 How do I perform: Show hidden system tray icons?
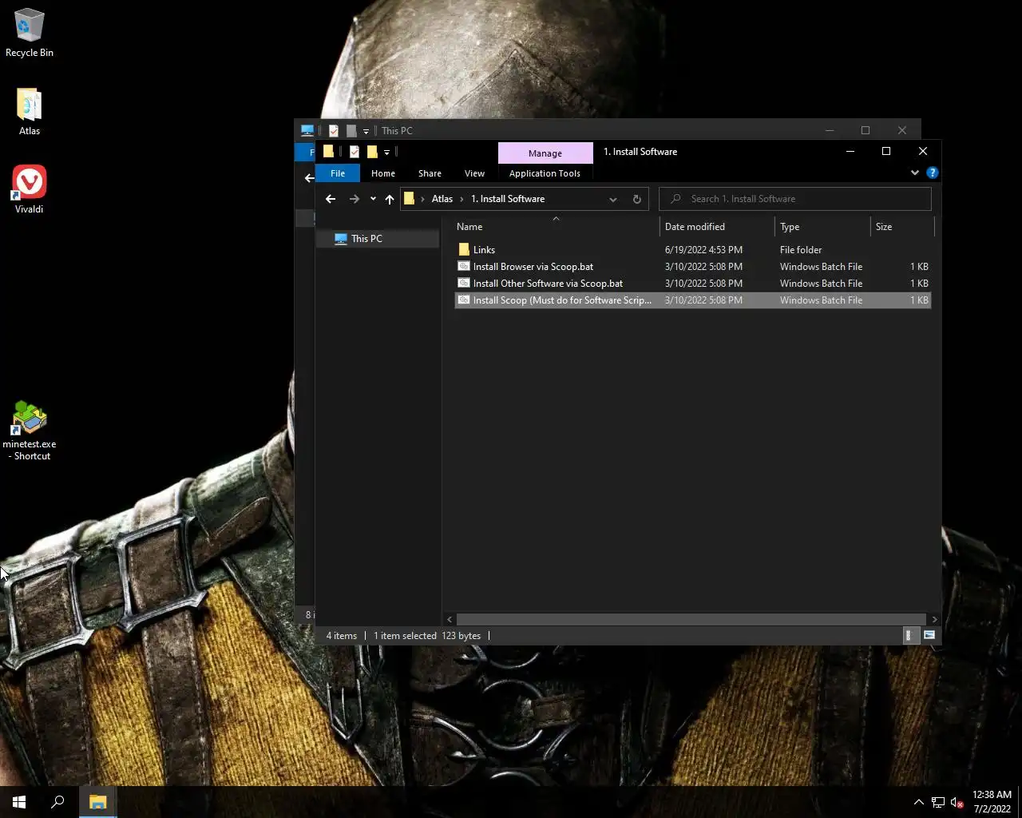click(x=919, y=803)
